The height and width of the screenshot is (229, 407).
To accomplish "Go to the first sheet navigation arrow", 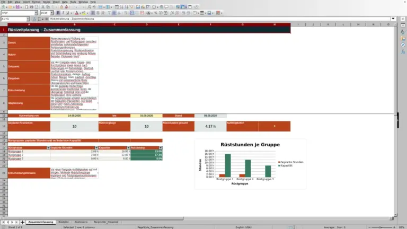I will tap(3, 222).
